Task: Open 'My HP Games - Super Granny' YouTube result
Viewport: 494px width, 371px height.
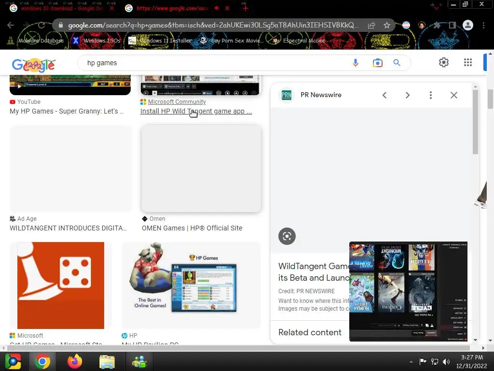Action: (67, 111)
